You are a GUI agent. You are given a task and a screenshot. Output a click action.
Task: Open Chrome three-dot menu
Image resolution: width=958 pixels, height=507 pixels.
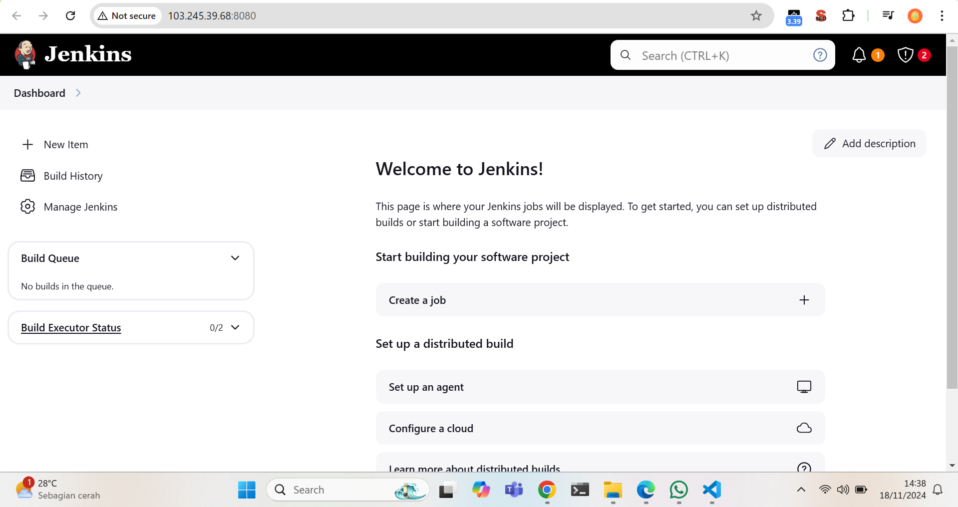[942, 15]
